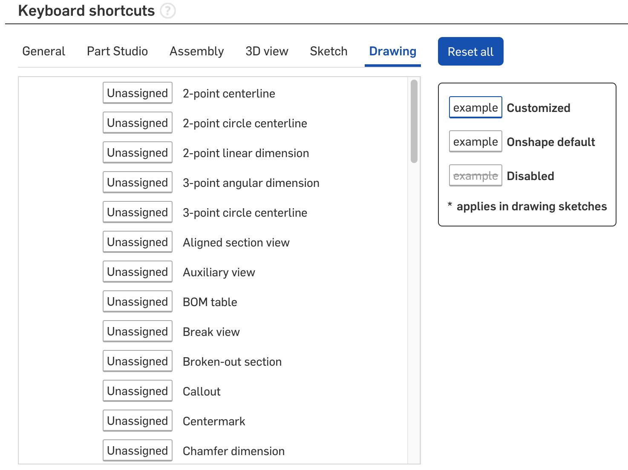Click the Callout shortcut field
The image size is (628, 470).
(x=137, y=391)
